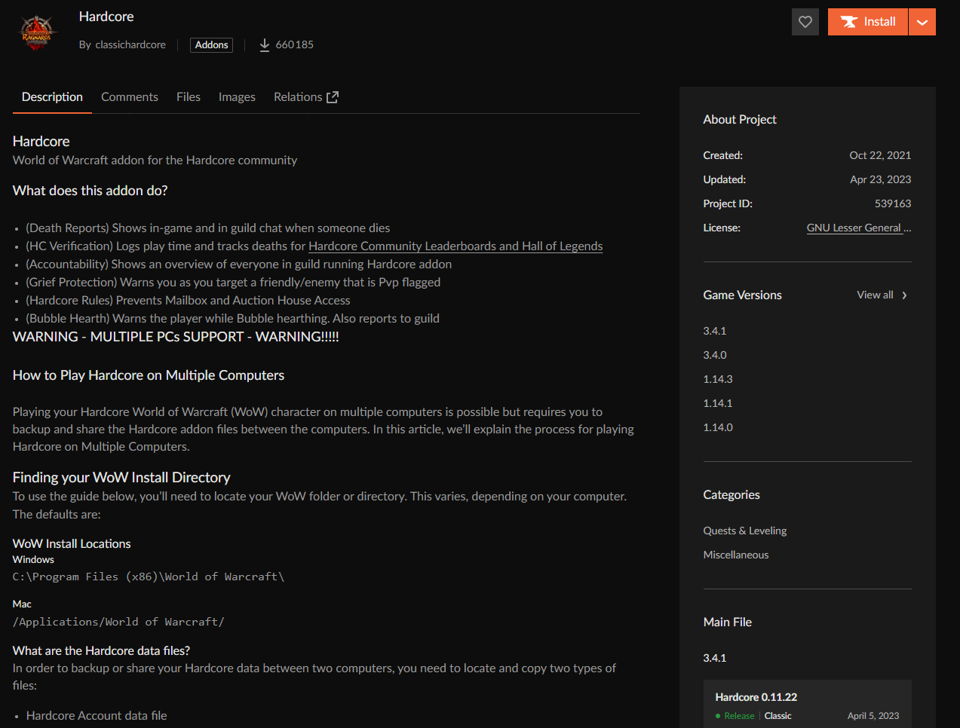
Task: Select game version 3.4.1
Action: [x=715, y=331]
